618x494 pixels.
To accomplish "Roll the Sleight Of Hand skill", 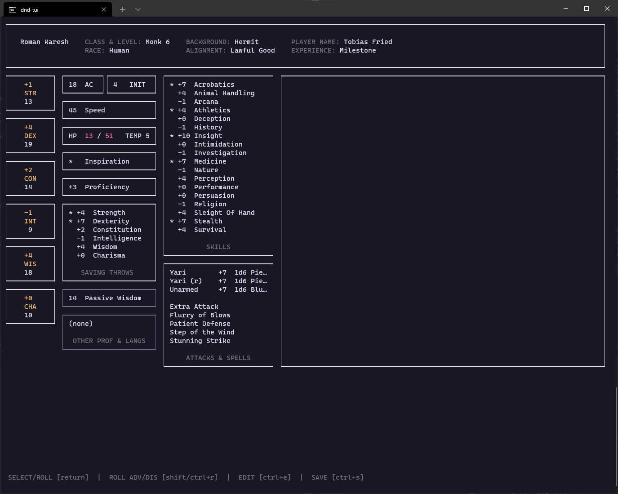I will 218,213.
